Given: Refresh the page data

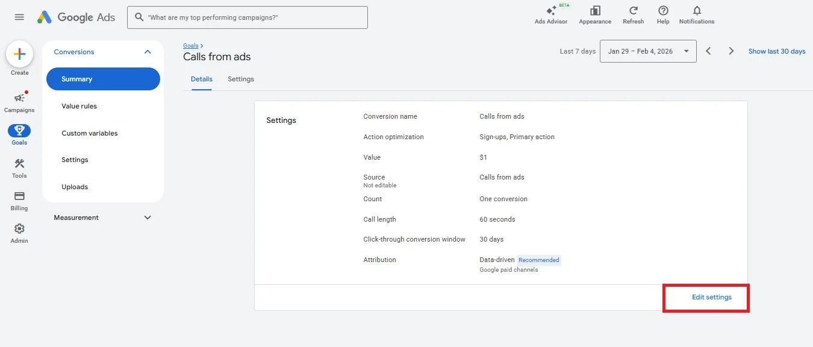Looking at the screenshot, I should tap(633, 15).
